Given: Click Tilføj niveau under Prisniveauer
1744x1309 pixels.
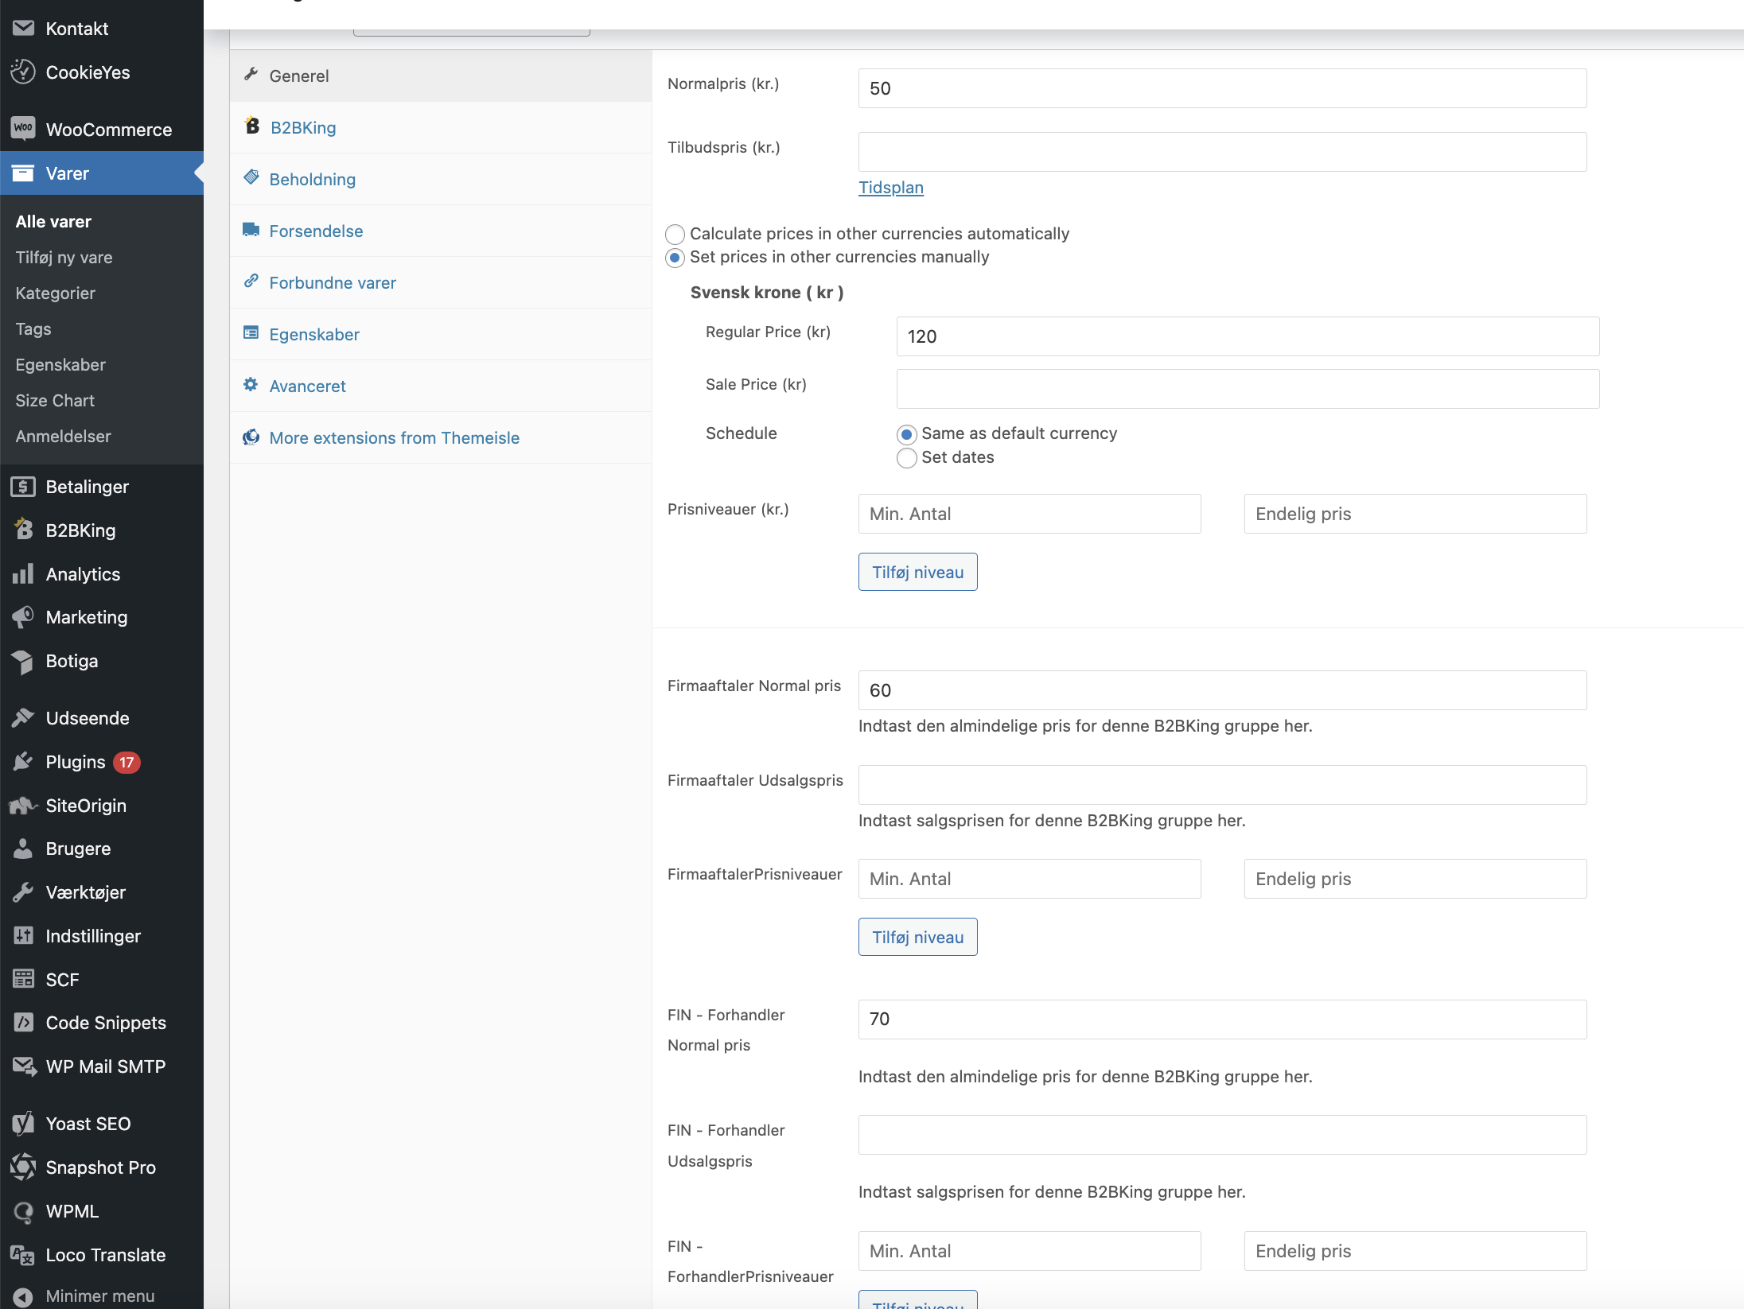Looking at the screenshot, I should coord(917,572).
